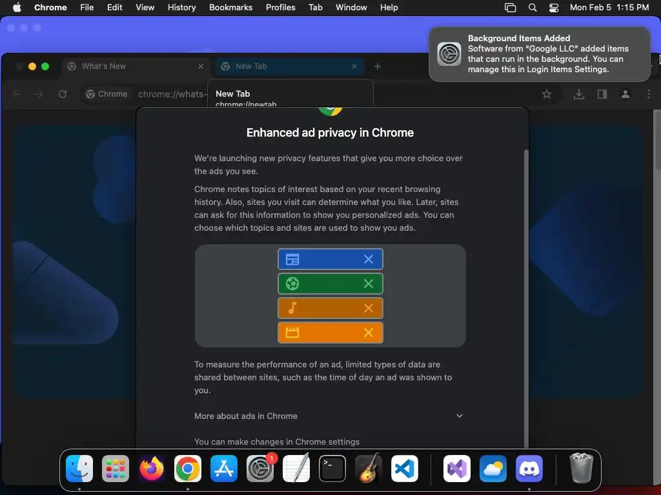The image size is (661, 495).
Task: Remove the green soccer topic chip
Action: (x=369, y=284)
